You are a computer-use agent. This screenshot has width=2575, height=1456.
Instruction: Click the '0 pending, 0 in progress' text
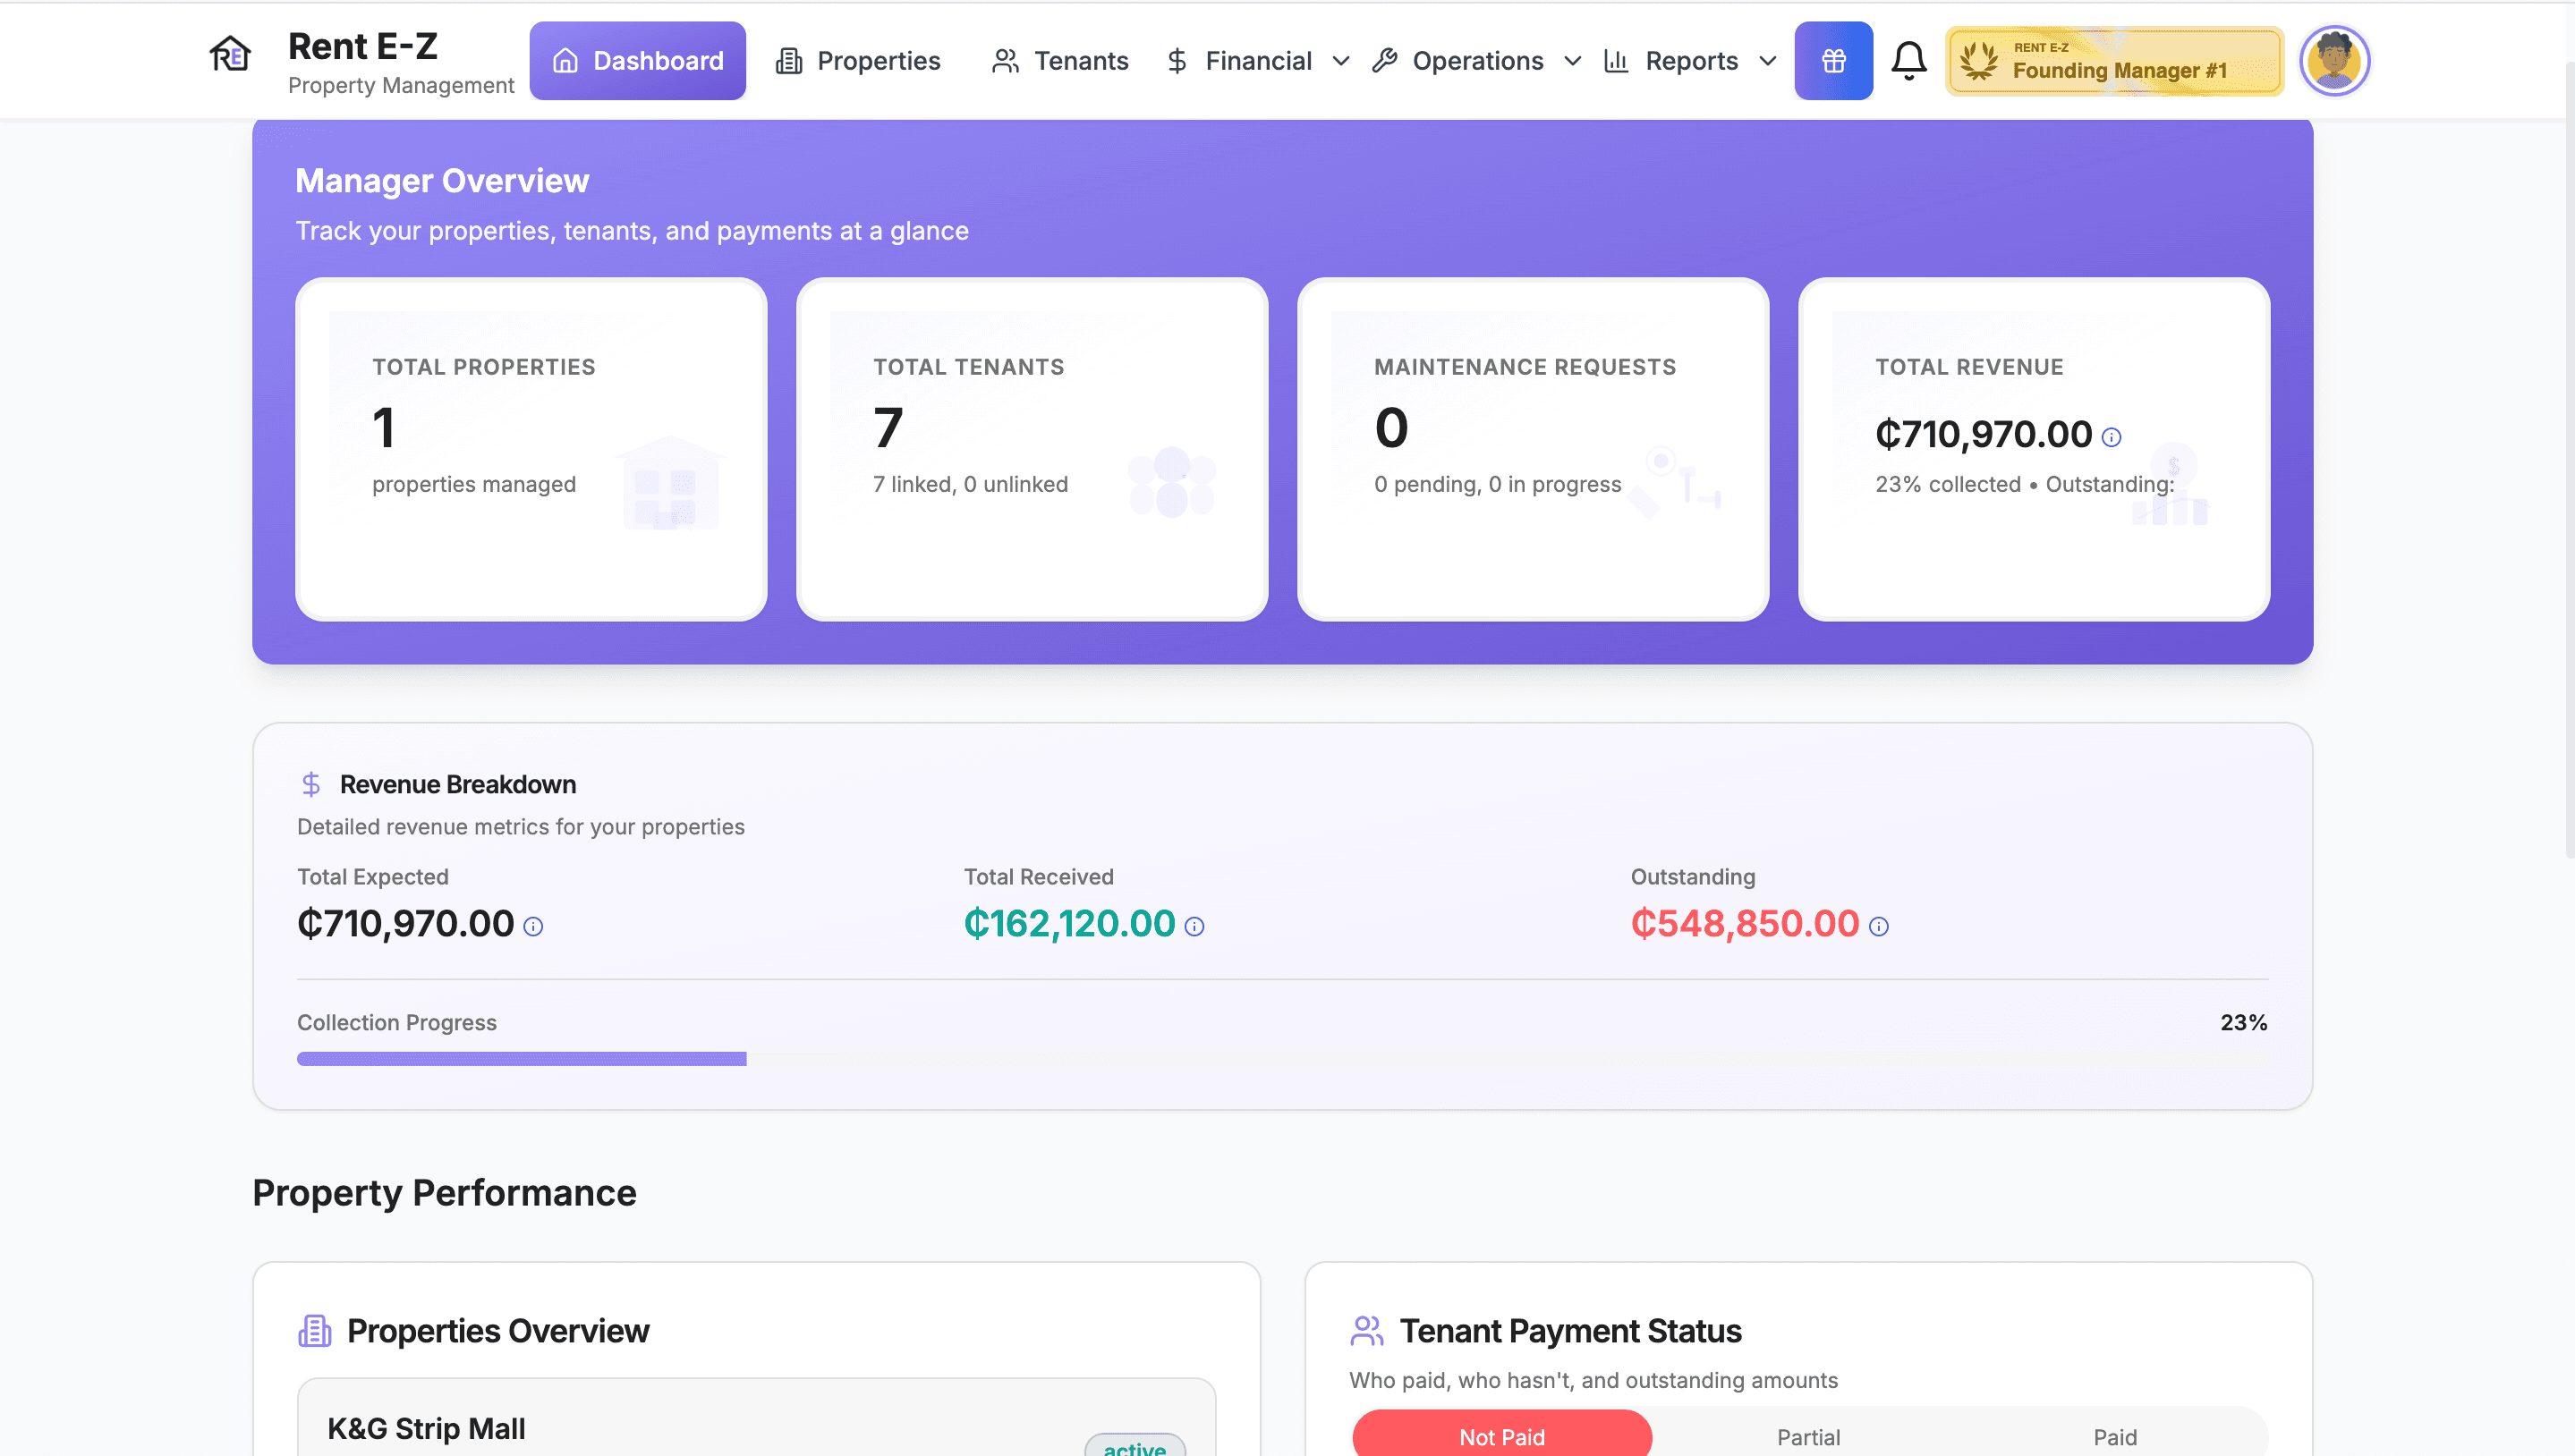click(x=1498, y=484)
